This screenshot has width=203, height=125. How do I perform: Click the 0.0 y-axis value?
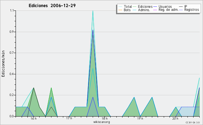(12, 116)
